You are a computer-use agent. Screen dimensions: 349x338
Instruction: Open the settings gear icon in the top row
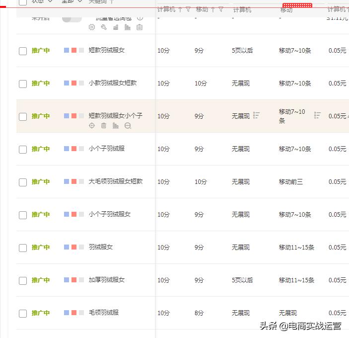pyautogui.click(x=92, y=27)
